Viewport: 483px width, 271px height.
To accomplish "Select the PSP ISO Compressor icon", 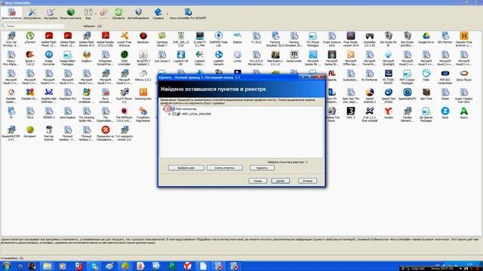I will pos(445,77).
